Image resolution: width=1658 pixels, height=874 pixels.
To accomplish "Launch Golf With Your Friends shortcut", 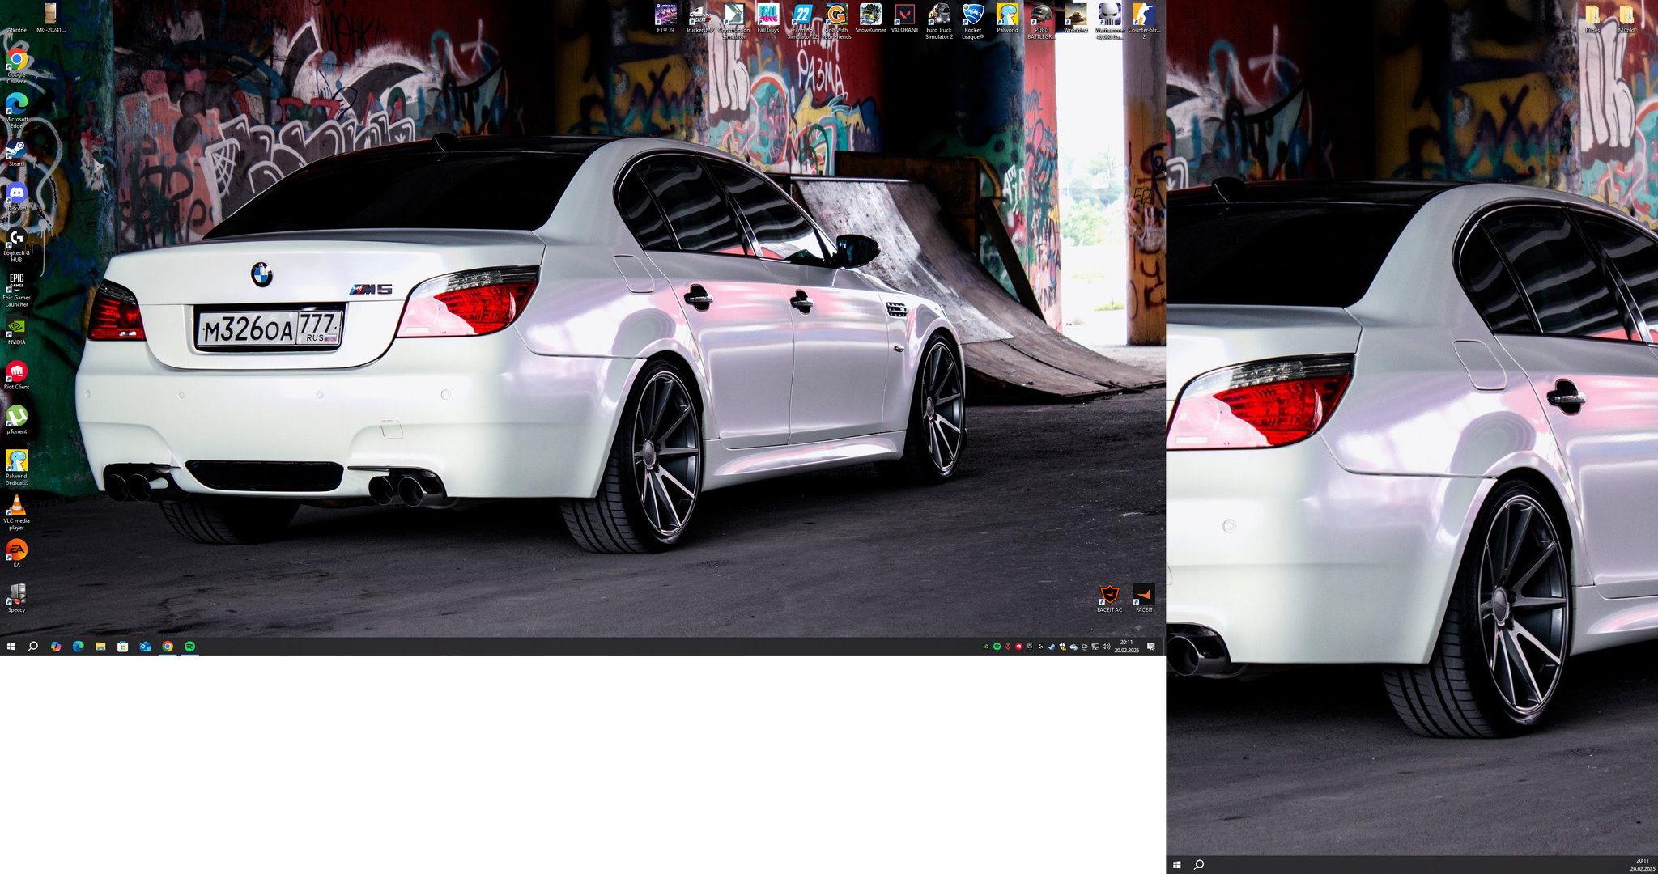I will coord(836,21).
